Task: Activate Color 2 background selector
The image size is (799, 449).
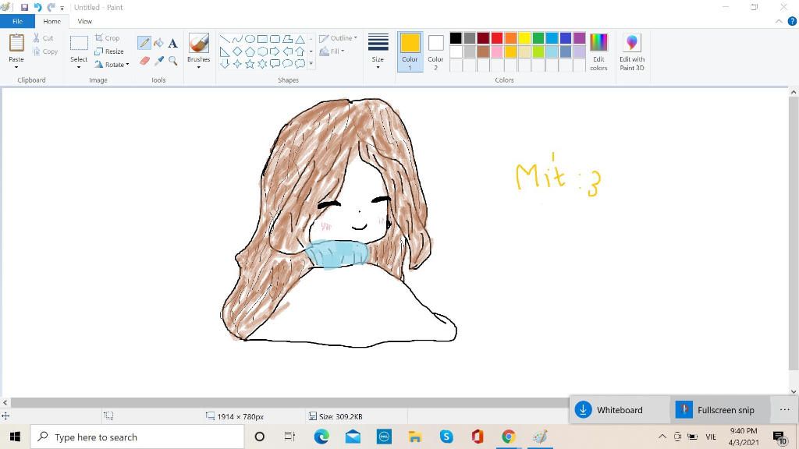Action: [435, 51]
